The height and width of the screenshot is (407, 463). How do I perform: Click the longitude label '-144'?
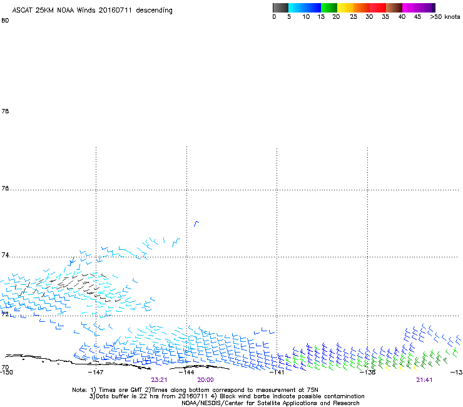coord(186,373)
